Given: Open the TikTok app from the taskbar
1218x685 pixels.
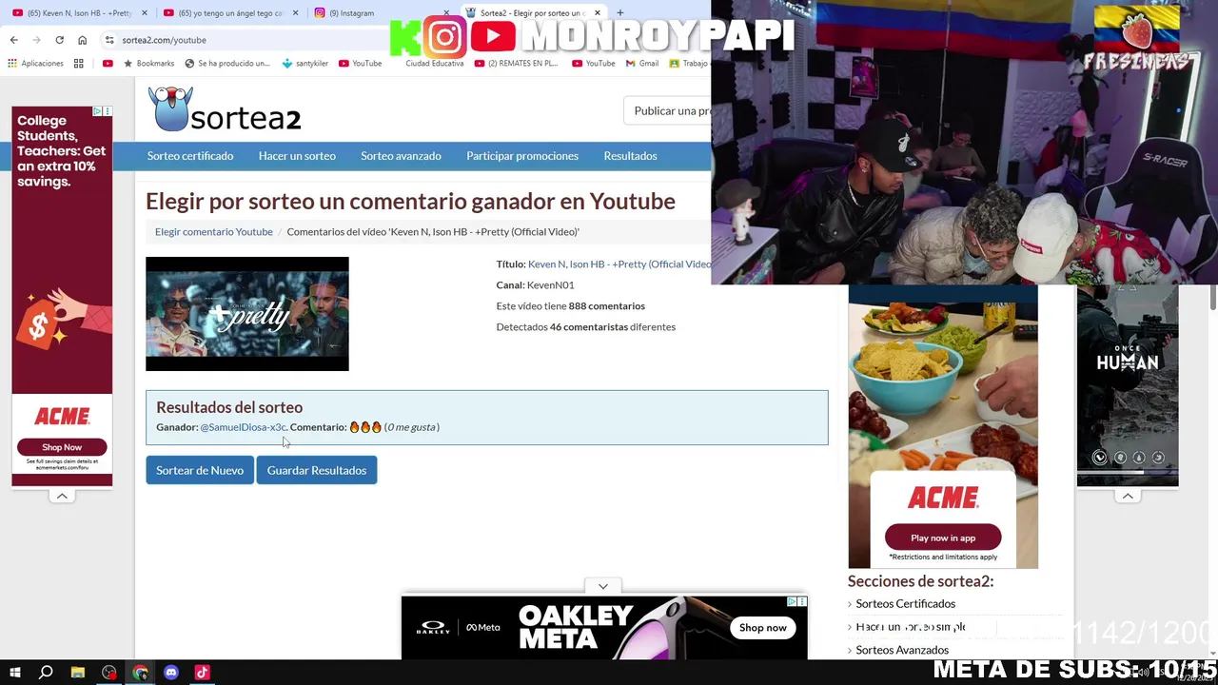Looking at the screenshot, I should [202, 673].
